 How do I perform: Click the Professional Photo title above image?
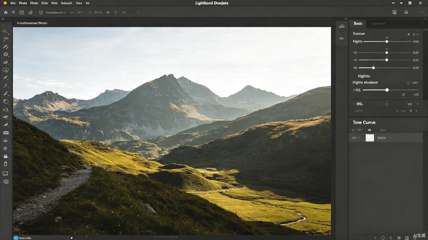(x=32, y=23)
